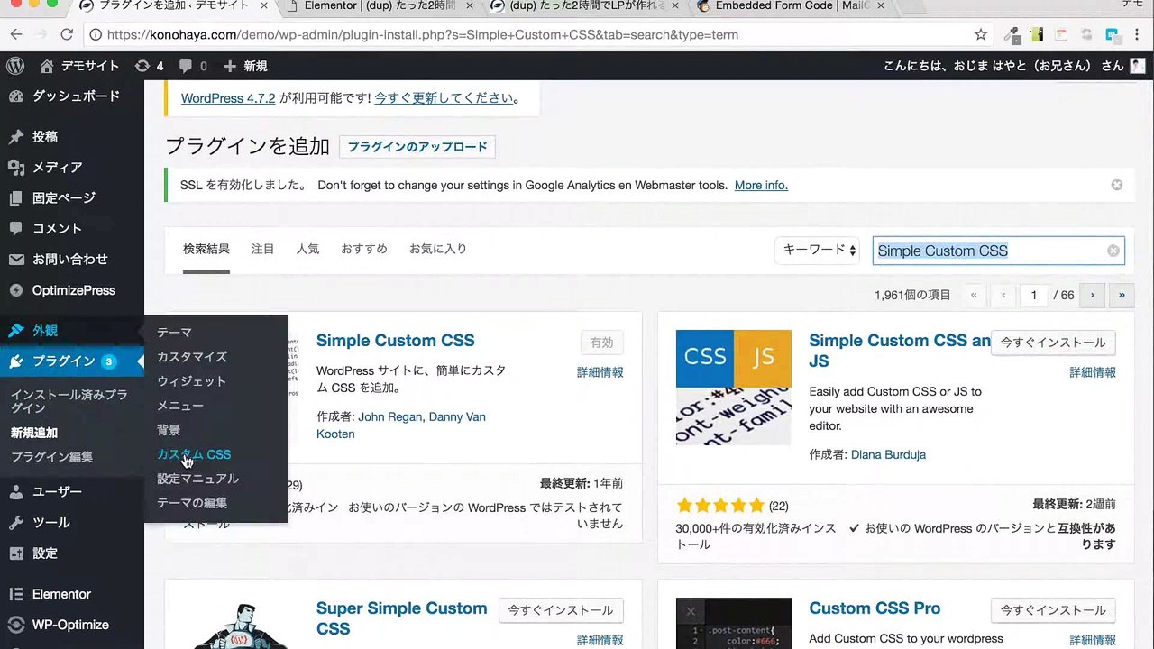Click author John Regan link
The width and height of the screenshot is (1154, 649).
389,416
